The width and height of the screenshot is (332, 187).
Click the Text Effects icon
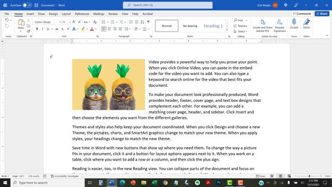pyautogui.click(x=74, y=29)
